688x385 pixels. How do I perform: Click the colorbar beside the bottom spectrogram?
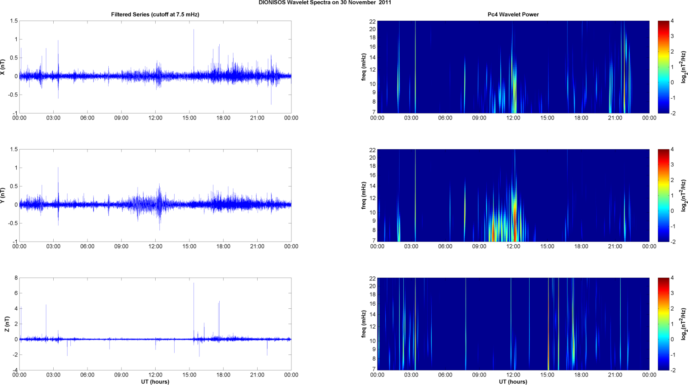click(x=663, y=324)
